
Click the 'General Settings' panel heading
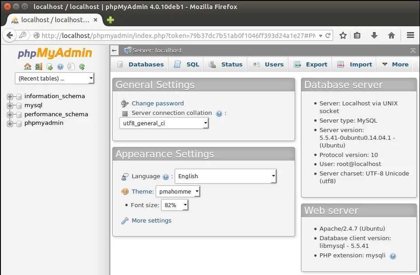tap(155, 85)
